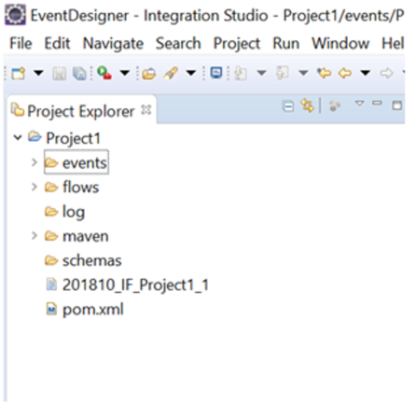
Task: Toggle Link with Editor in Project Explorer
Action: point(307,105)
